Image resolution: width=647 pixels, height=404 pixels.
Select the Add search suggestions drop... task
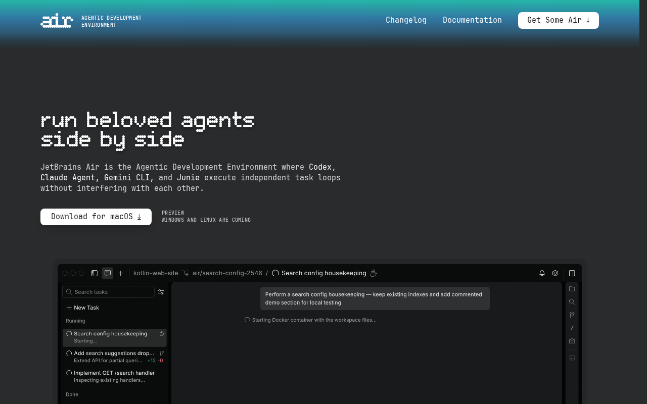click(x=115, y=357)
